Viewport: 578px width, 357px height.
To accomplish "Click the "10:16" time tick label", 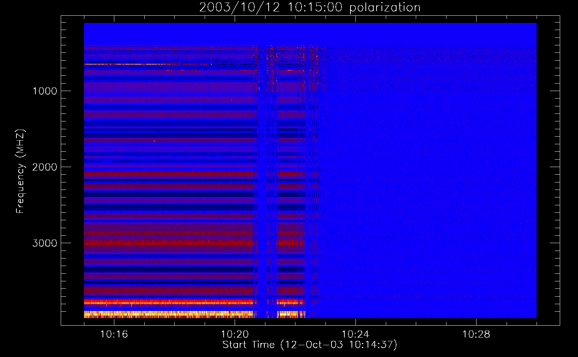I will [x=114, y=335].
